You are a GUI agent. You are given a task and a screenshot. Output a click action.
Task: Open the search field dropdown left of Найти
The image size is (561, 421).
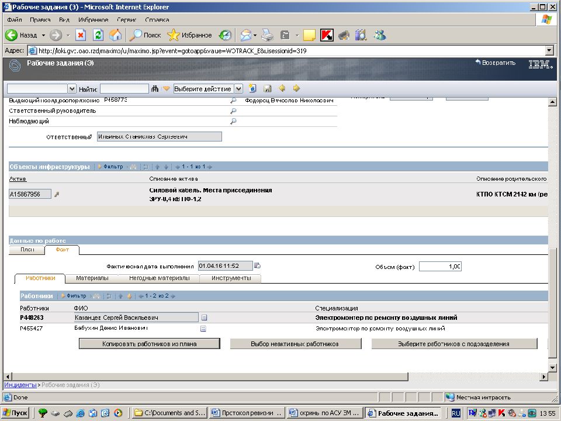click(x=72, y=88)
